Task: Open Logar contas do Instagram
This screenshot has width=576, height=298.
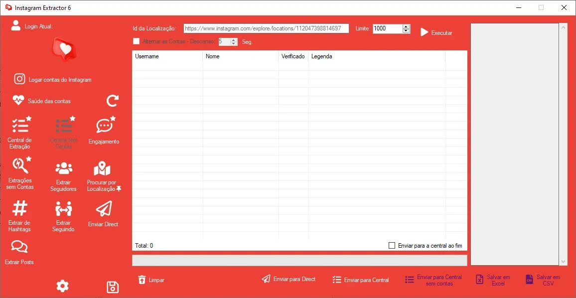Action: click(53, 79)
